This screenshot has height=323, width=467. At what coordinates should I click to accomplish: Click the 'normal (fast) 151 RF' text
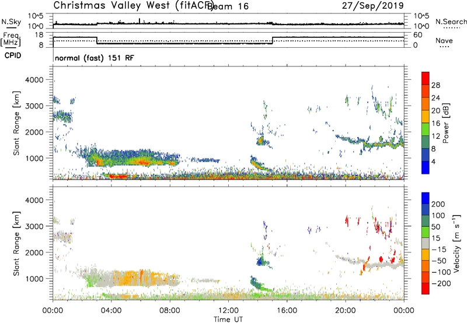point(95,58)
